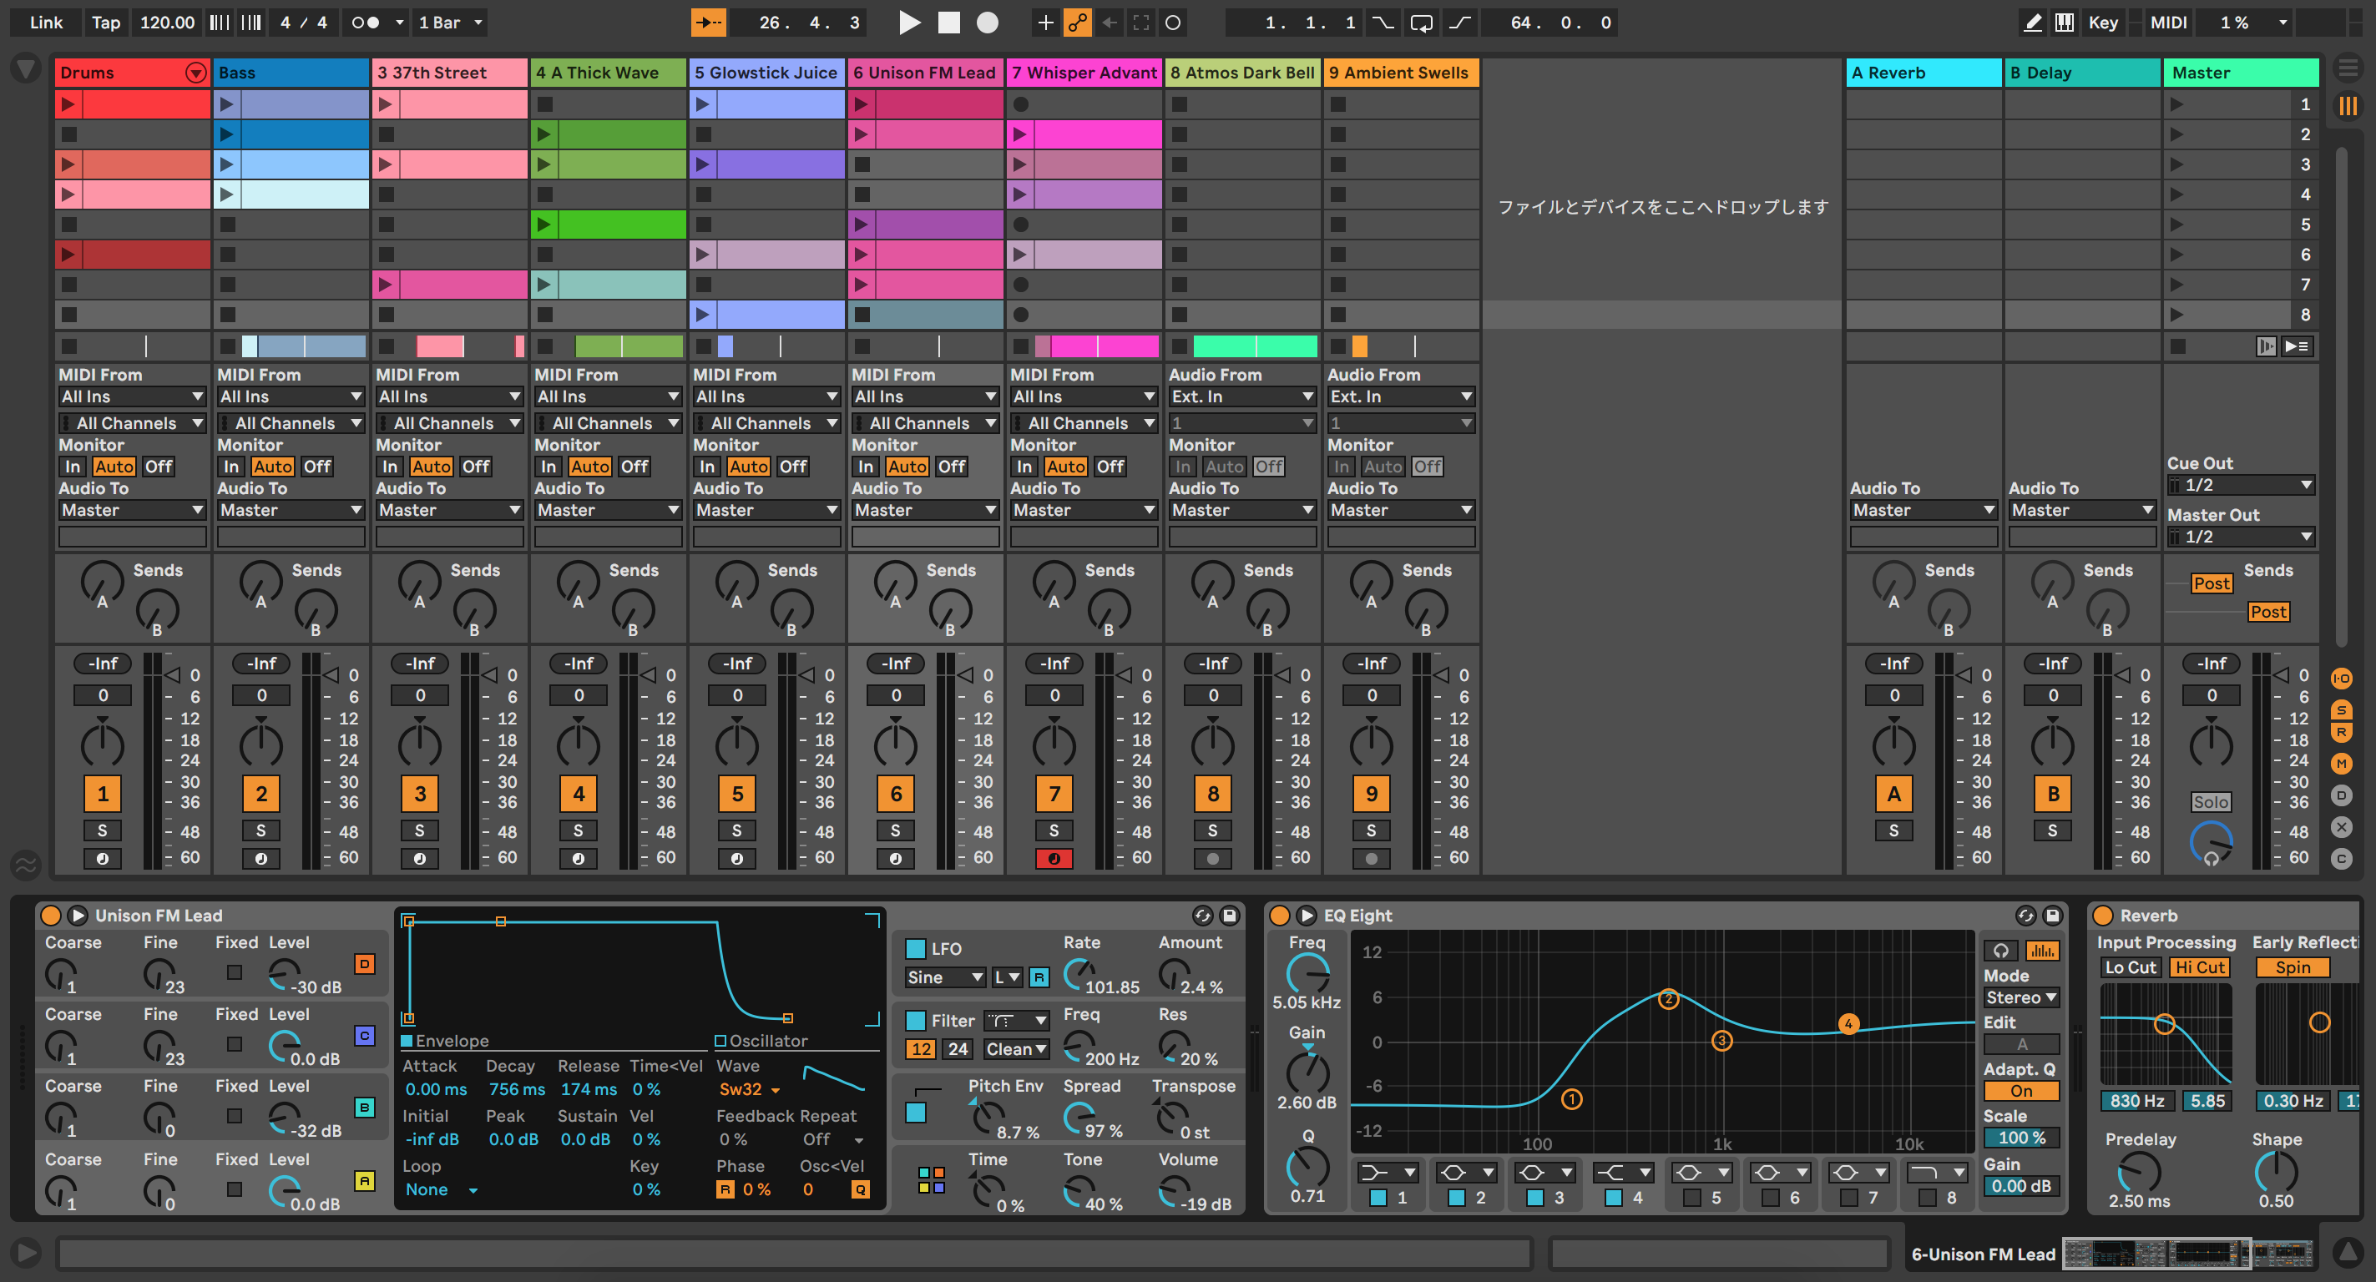Click Tap to set the tempo
Viewport: 2376px width, 1282px height.
click(x=105, y=23)
